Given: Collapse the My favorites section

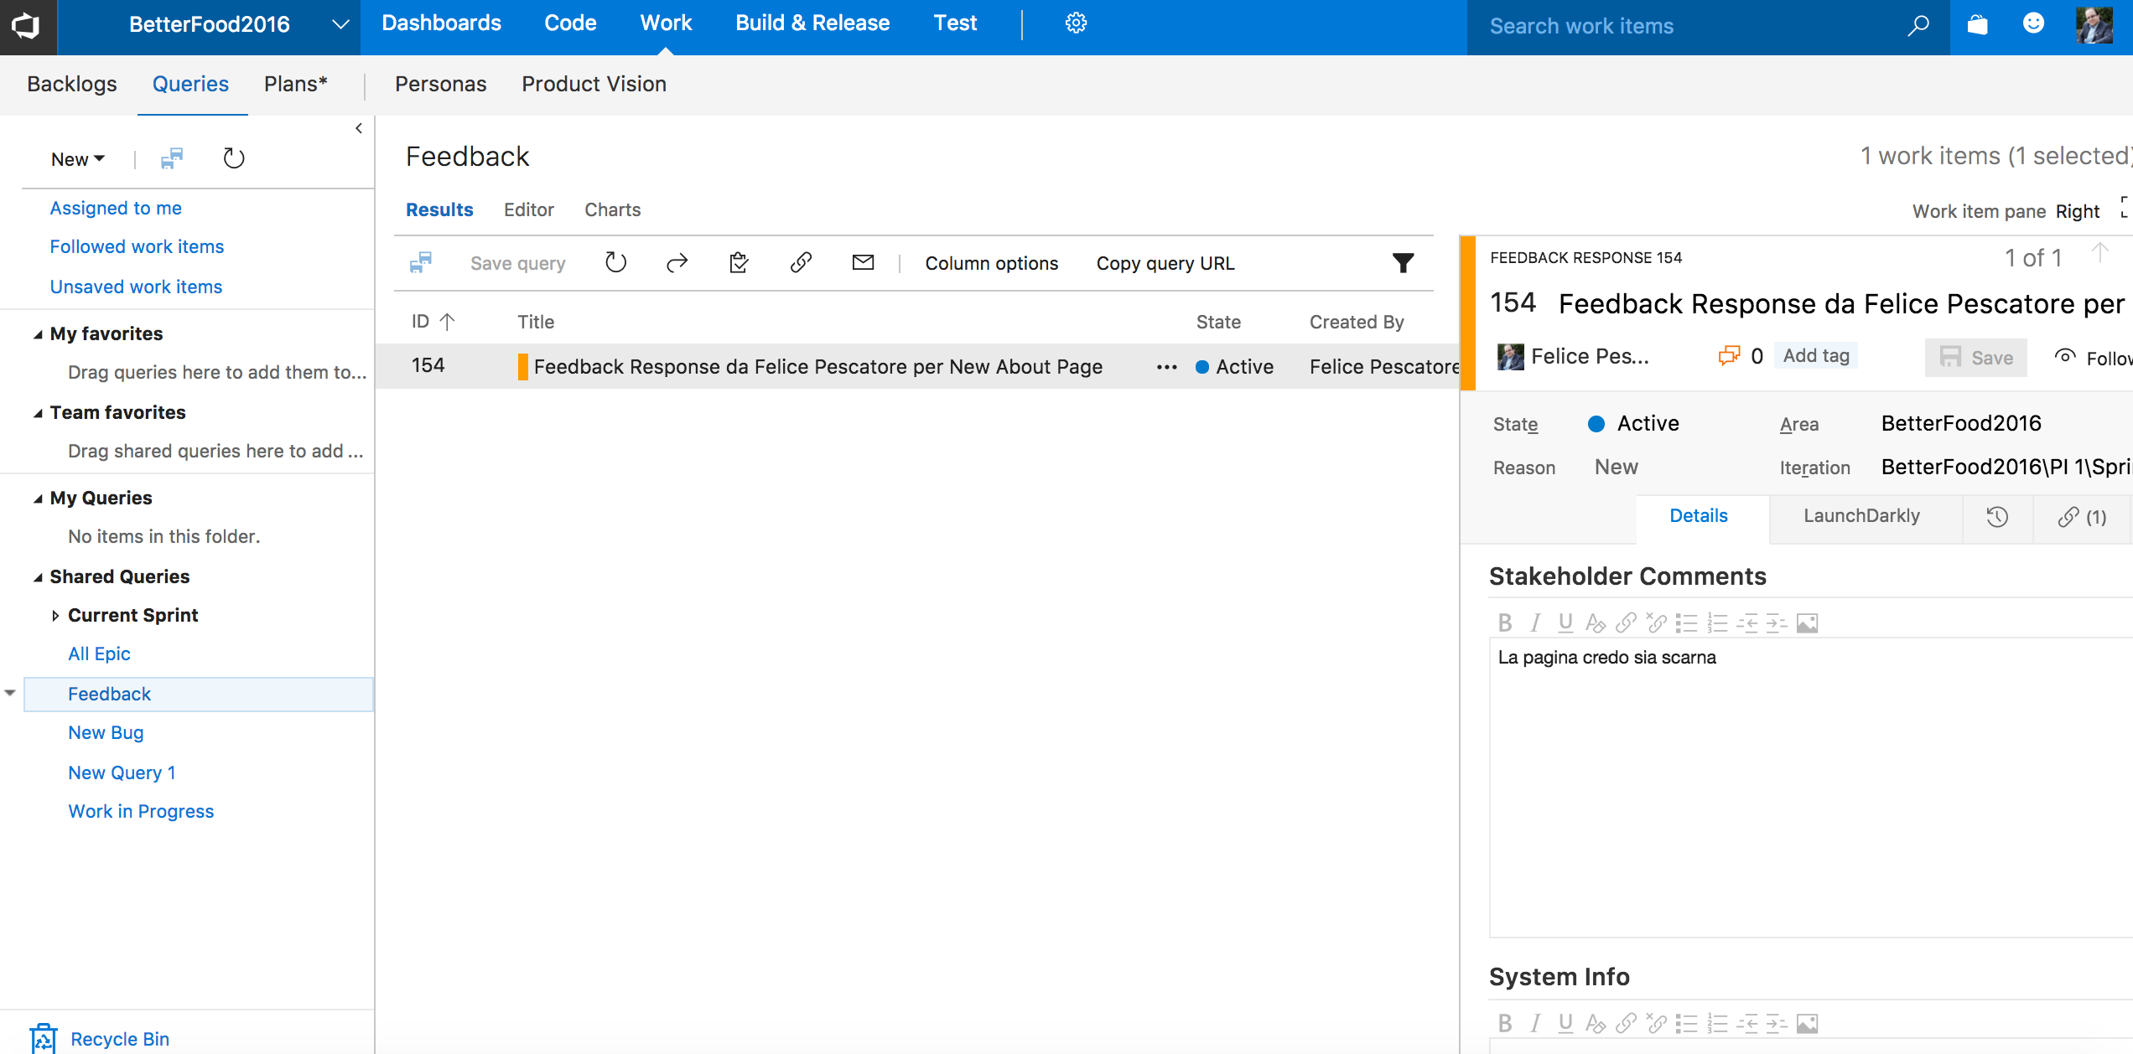Looking at the screenshot, I should pos(38,334).
